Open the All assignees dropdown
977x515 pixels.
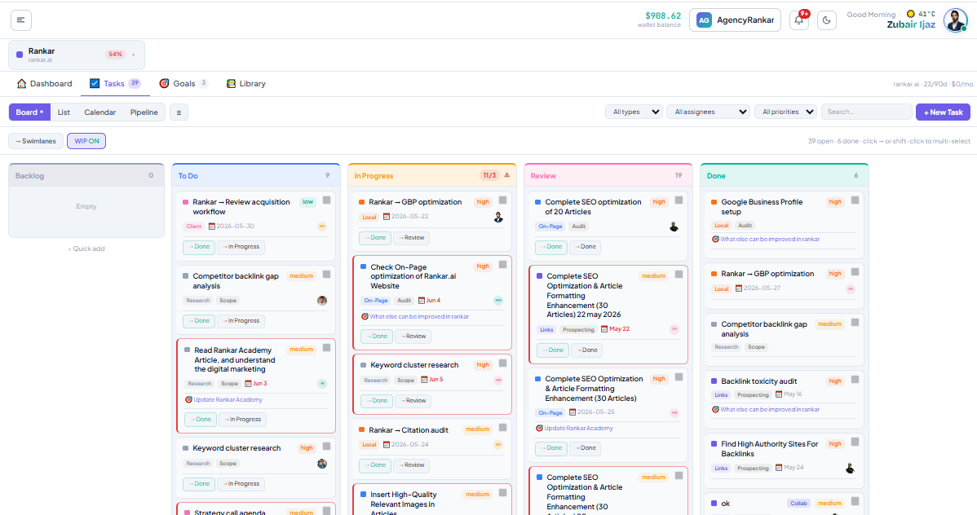click(709, 112)
